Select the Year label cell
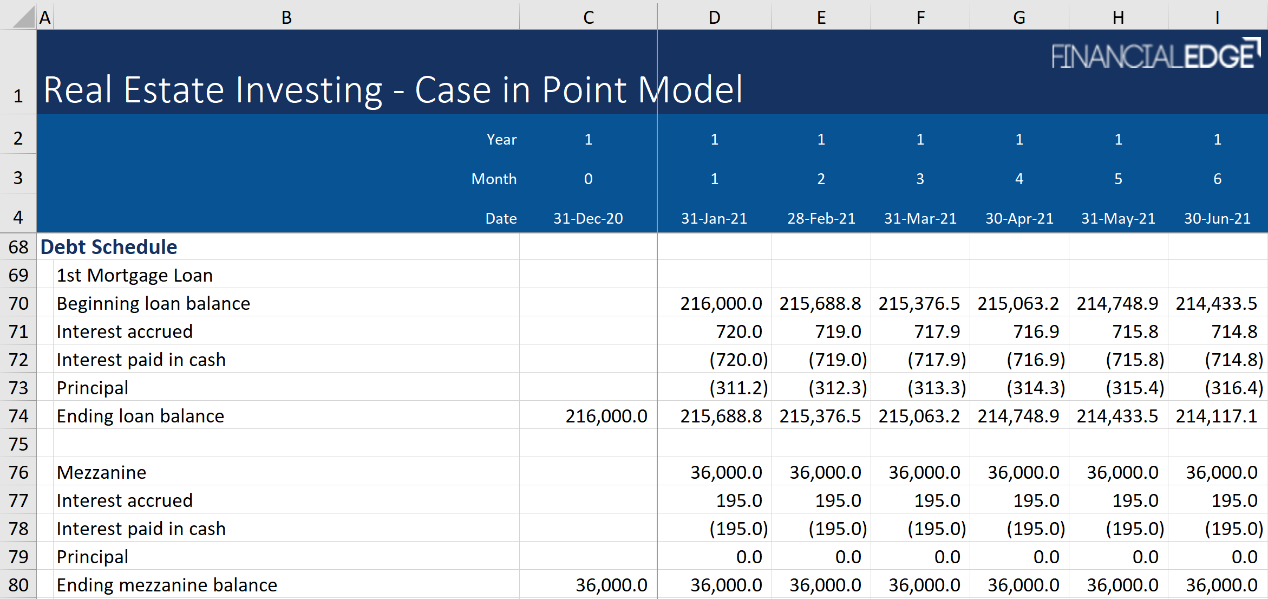 click(x=501, y=139)
